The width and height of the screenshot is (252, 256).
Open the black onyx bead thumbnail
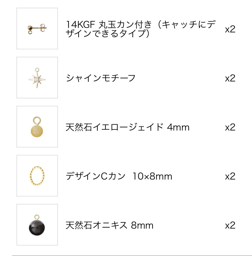pyautogui.click(x=37, y=225)
